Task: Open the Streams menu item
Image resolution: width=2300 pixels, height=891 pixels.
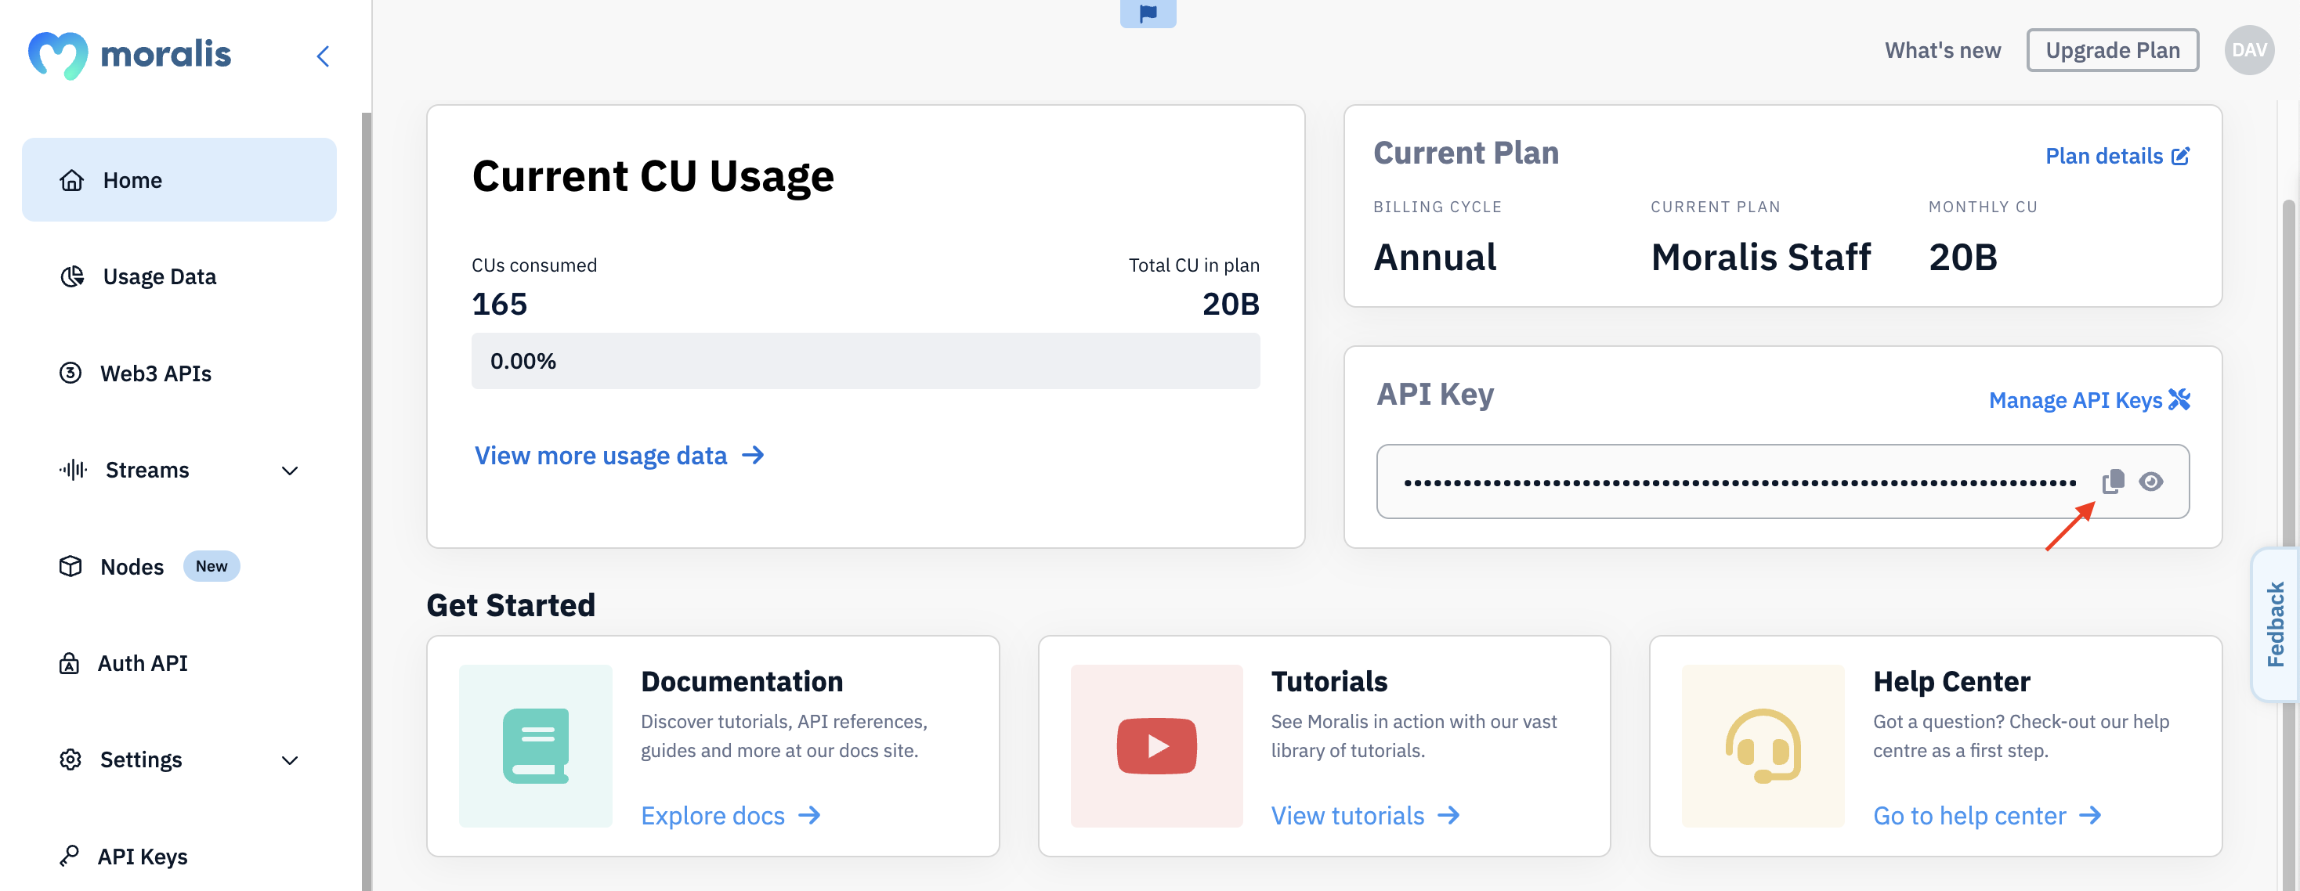Action: coord(179,470)
